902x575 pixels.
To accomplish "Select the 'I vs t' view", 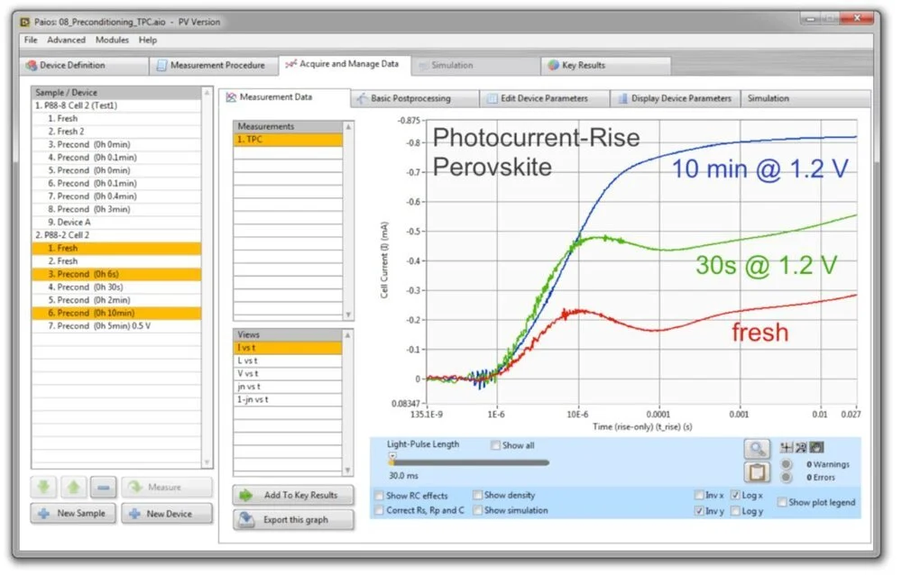I will [x=289, y=347].
